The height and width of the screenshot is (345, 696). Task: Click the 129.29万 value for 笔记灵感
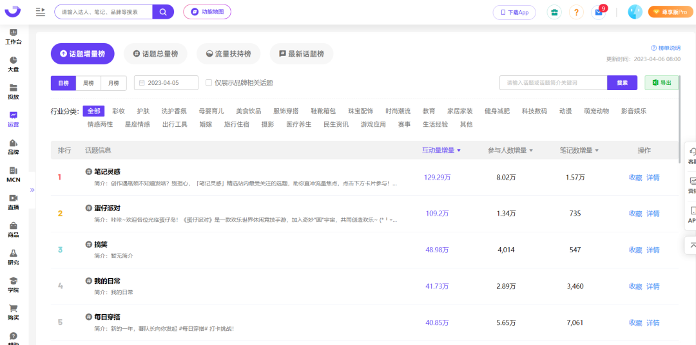point(437,178)
